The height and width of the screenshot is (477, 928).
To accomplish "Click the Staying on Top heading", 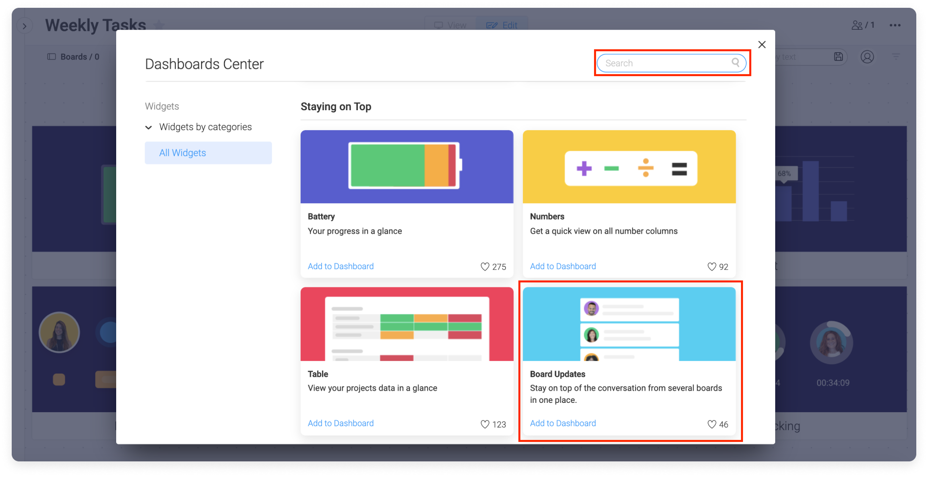I will 336,106.
